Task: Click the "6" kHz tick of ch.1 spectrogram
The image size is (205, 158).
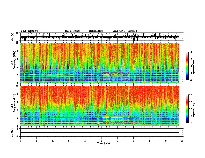Action: 18,59
